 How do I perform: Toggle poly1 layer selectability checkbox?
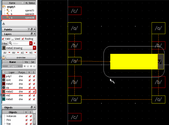(x=34, y=76)
